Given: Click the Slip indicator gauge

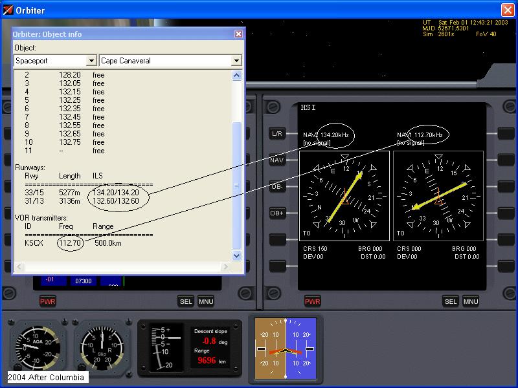Looking at the screenshot, I should click(x=102, y=349).
